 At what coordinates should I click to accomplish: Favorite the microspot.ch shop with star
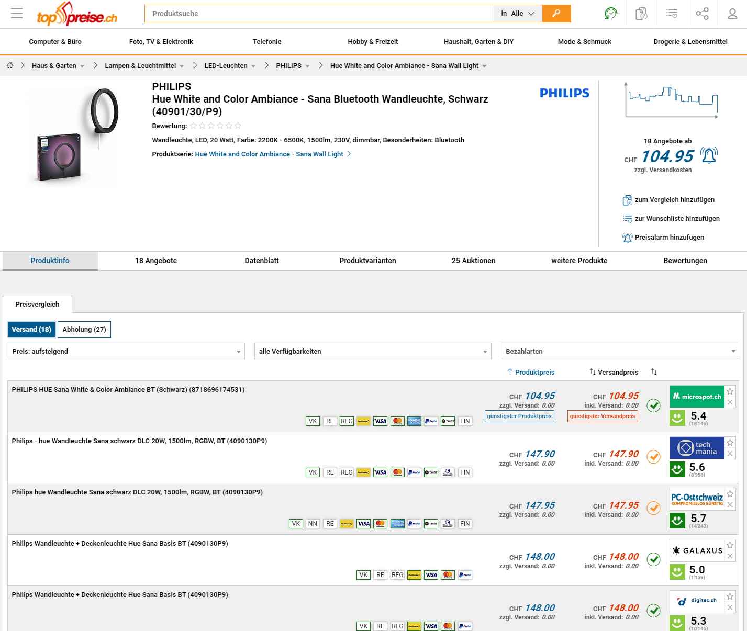tap(730, 391)
